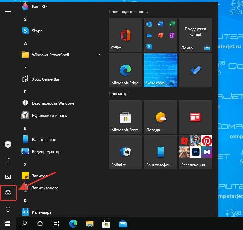
Task: Open the Solitaire tile
Action: tap(125, 152)
